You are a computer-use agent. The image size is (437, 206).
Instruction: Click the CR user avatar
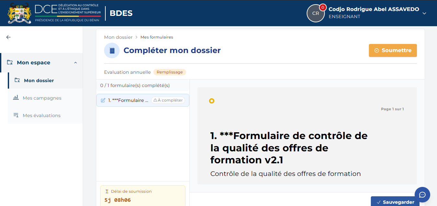pos(315,13)
